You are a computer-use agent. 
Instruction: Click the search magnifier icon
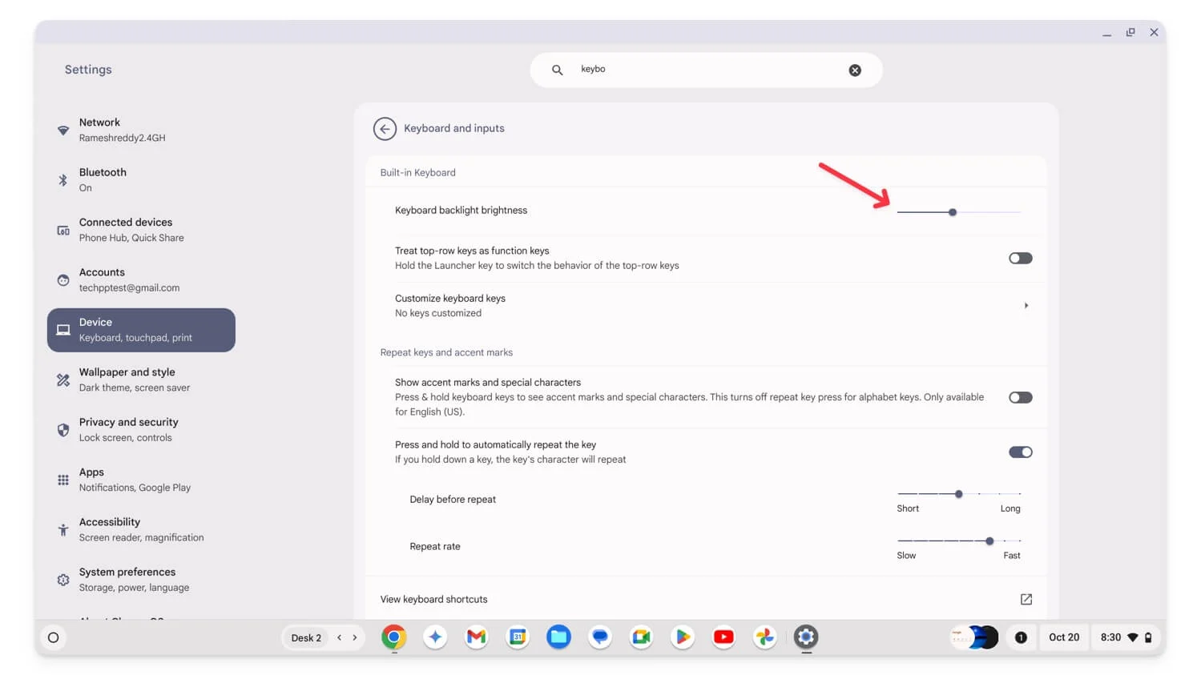557,70
